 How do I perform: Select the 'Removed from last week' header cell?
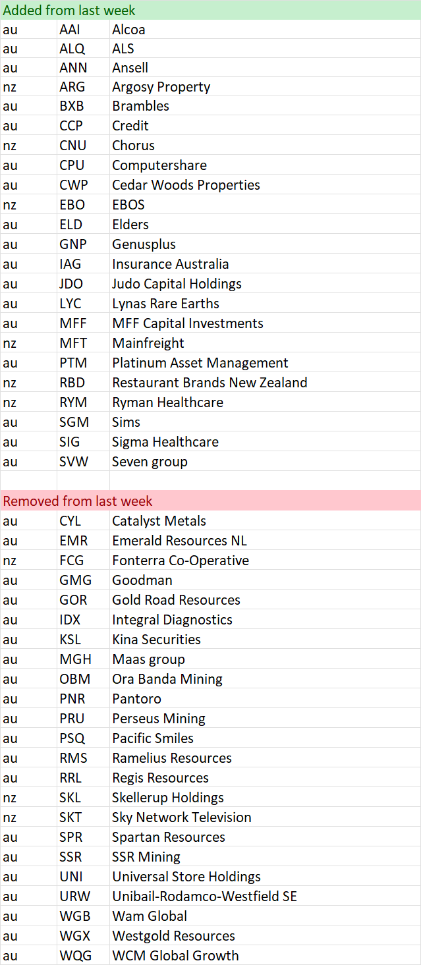[210, 501]
